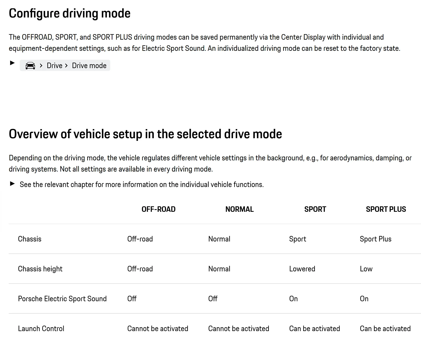This screenshot has height=337, width=421.
Task: Select the 'Chassis height' row label
Action: (x=40, y=269)
